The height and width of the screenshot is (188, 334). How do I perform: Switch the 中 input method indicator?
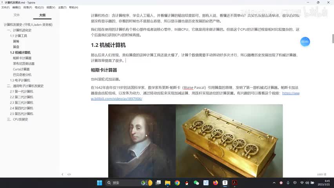pos(295,183)
